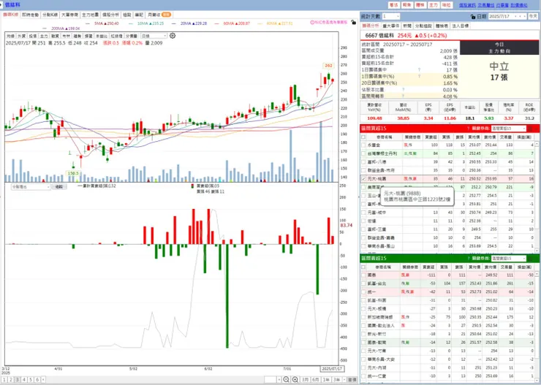541x385 pixels.
Task: Open help icon in red 買超15 header
Action: (469, 129)
